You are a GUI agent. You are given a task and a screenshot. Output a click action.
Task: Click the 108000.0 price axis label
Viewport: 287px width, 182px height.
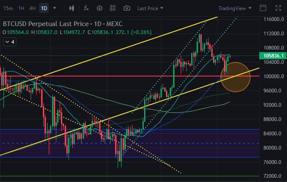(274, 48)
